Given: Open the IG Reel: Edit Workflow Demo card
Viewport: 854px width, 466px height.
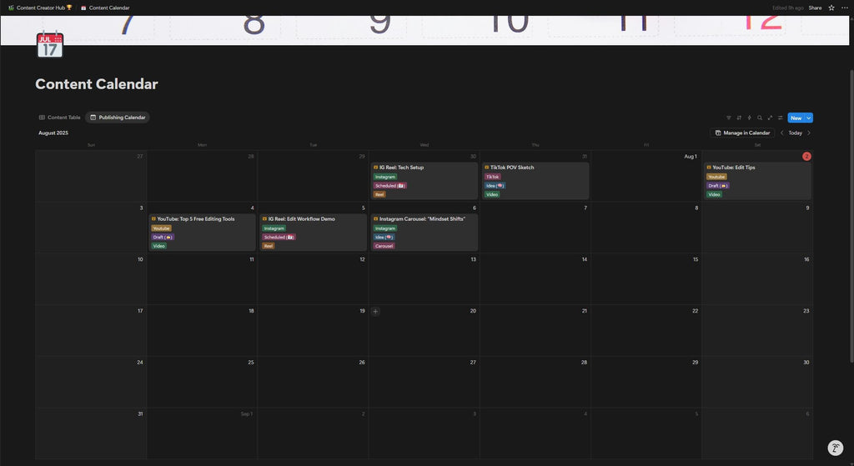Looking at the screenshot, I should tap(314, 233).
